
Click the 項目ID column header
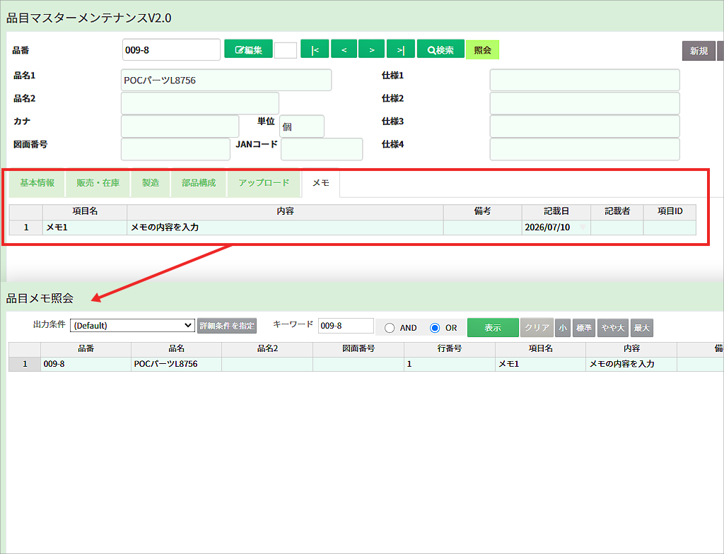point(670,211)
